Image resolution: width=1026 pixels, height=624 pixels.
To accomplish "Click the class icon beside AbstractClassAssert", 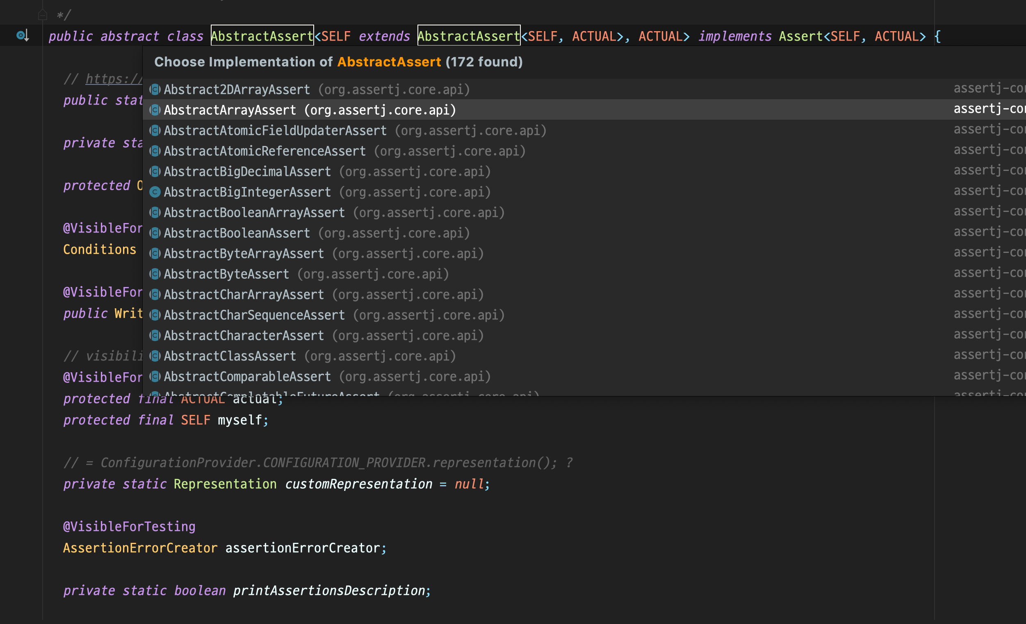I will pyautogui.click(x=155, y=356).
